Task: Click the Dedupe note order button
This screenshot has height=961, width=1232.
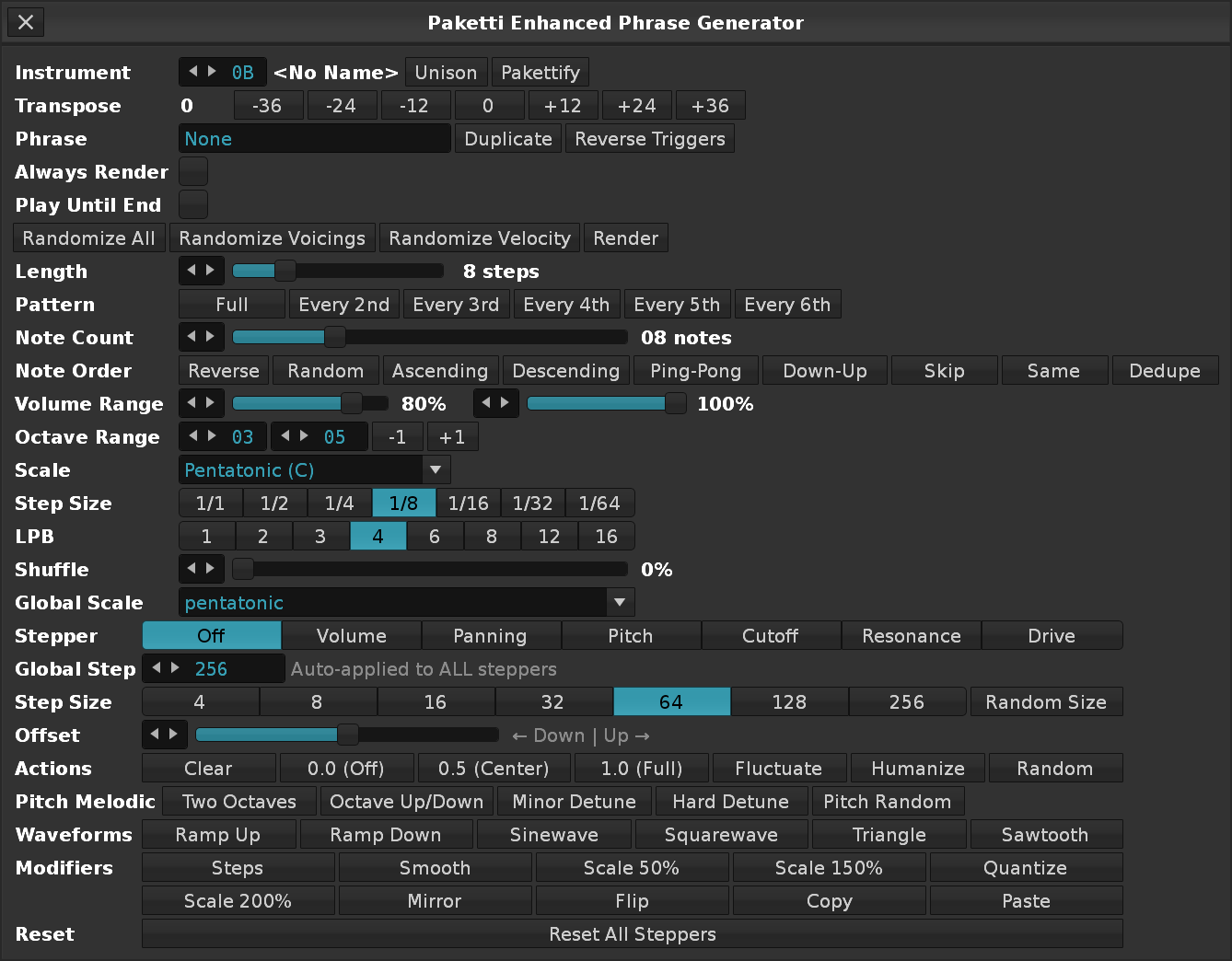Action: pos(1165,371)
